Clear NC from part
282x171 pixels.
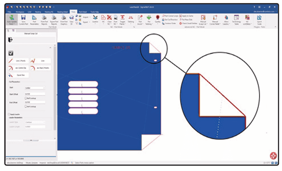[109, 20]
